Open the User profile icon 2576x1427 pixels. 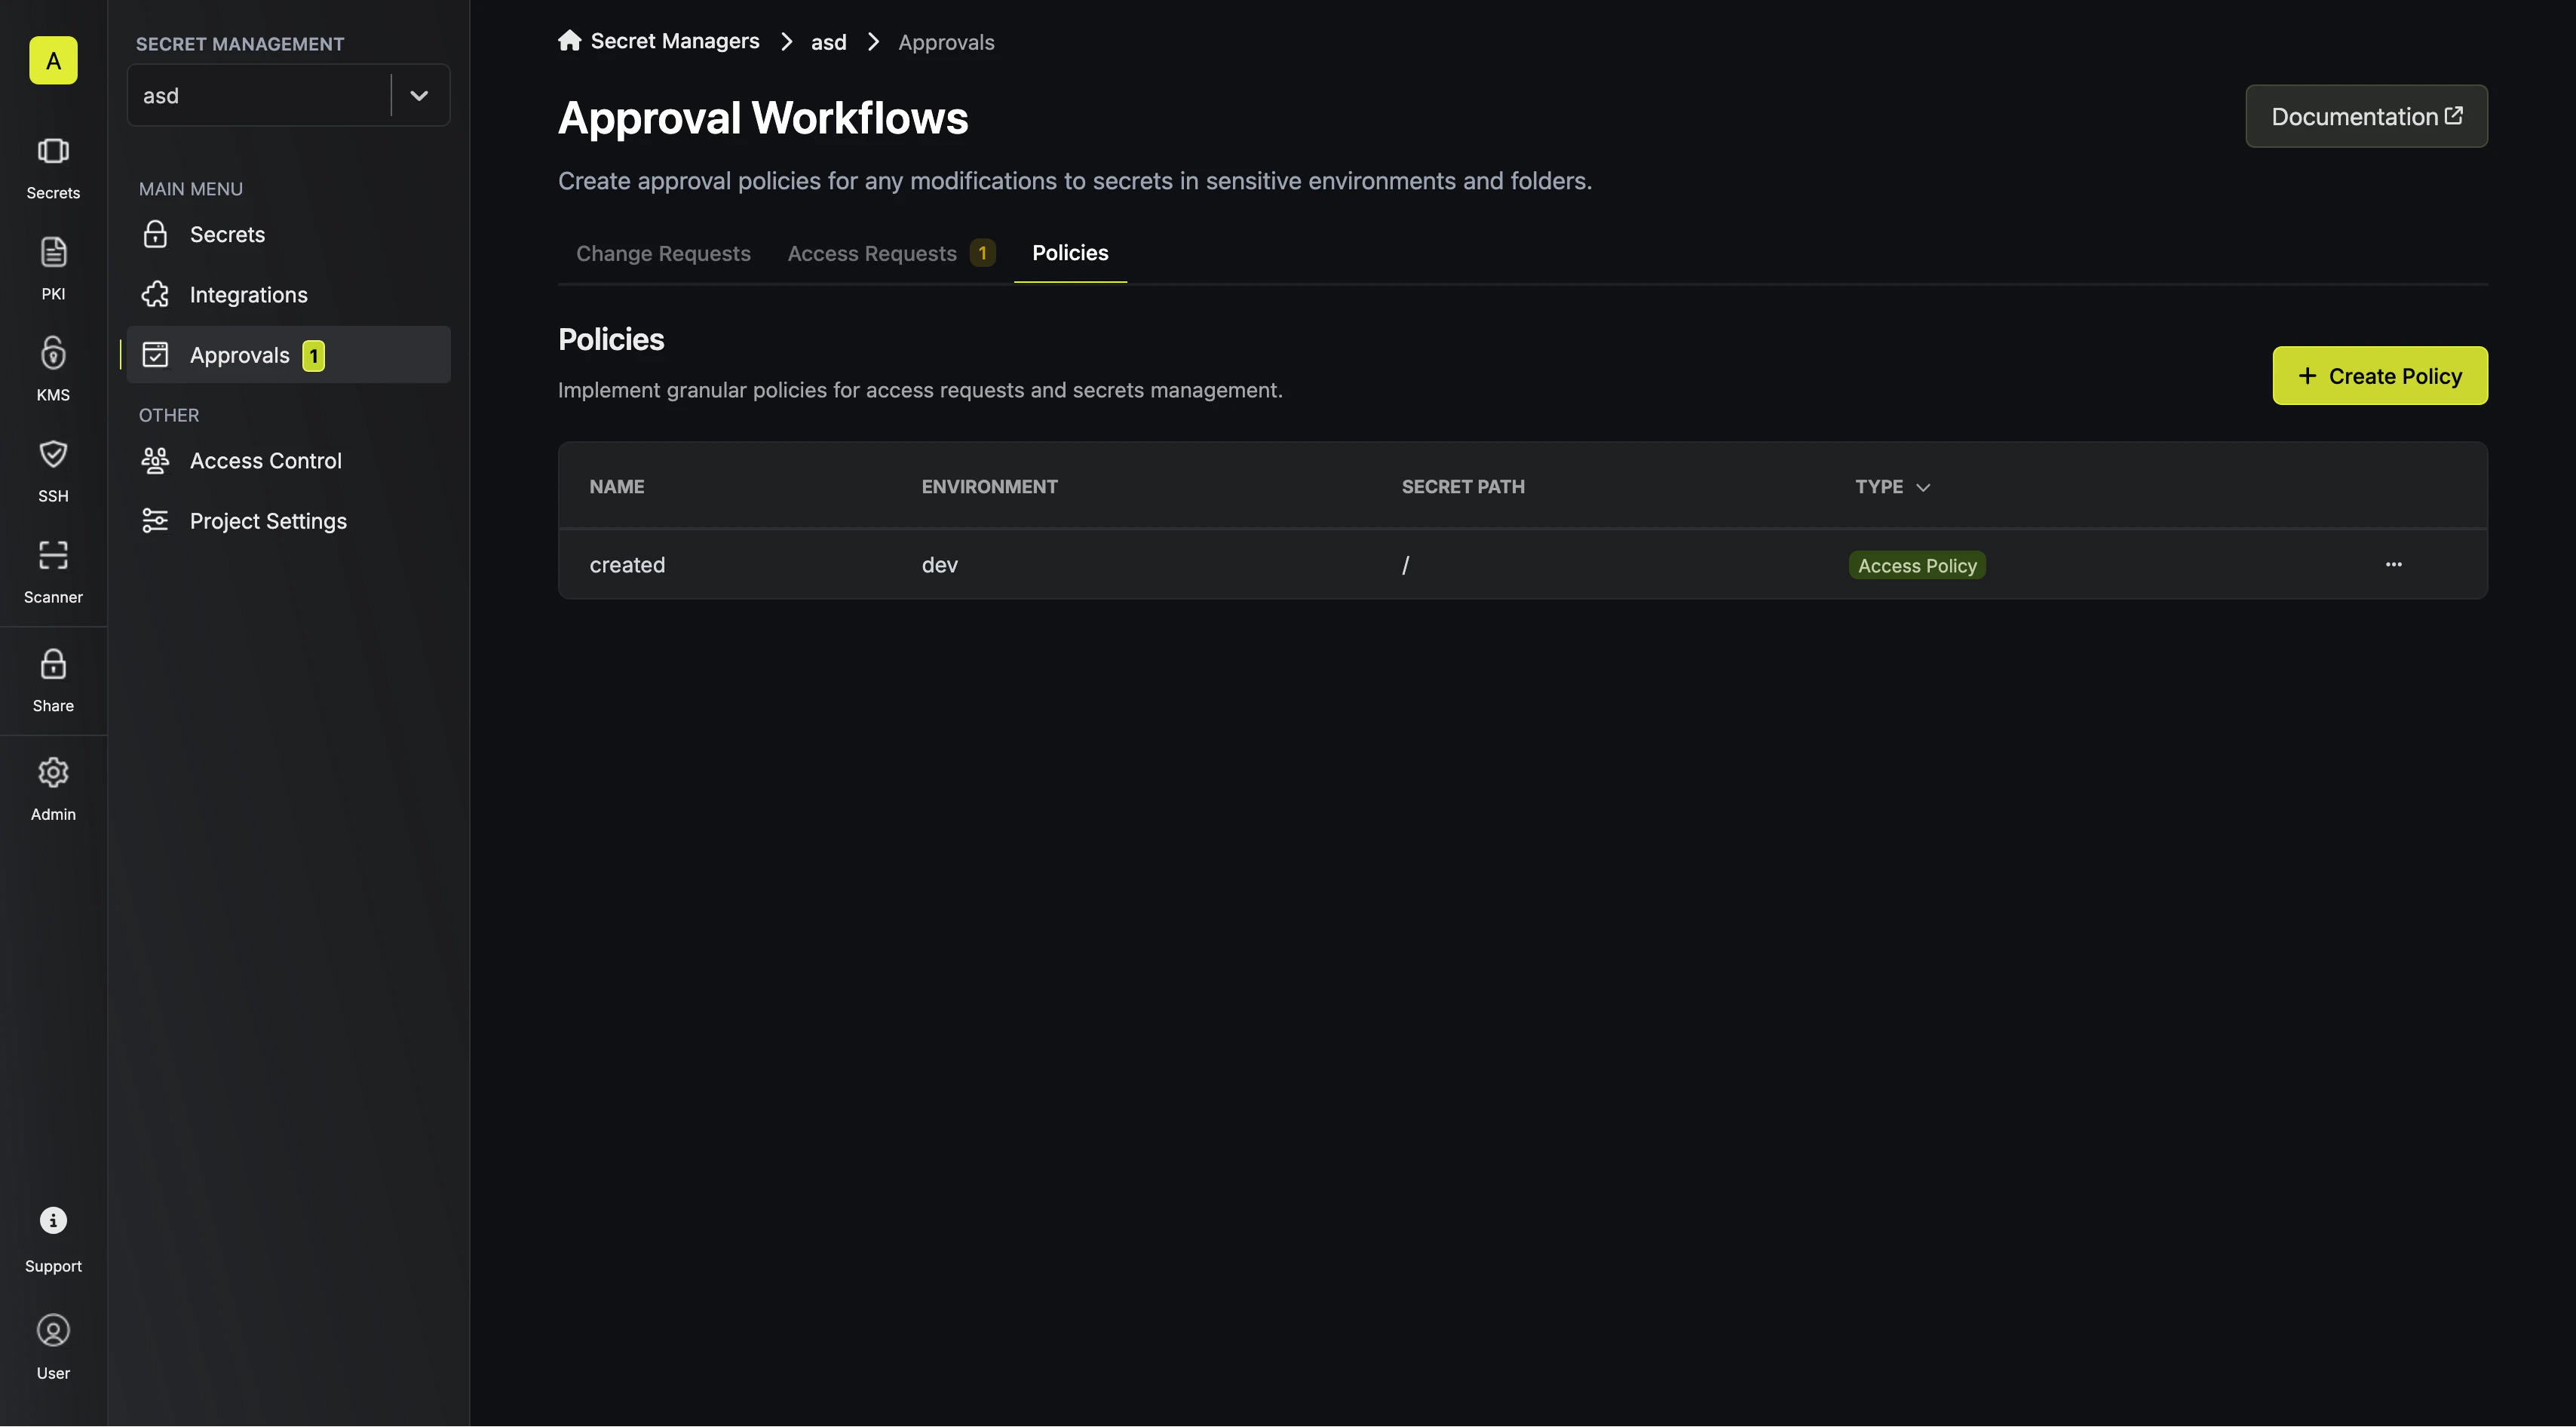click(x=53, y=1330)
